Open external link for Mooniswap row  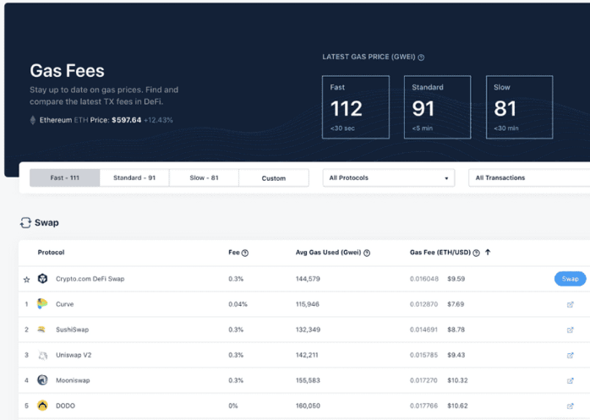571,380
